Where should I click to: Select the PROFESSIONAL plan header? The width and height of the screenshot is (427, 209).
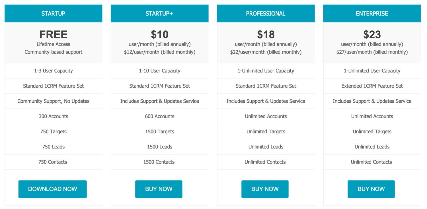click(x=266, y=13)
